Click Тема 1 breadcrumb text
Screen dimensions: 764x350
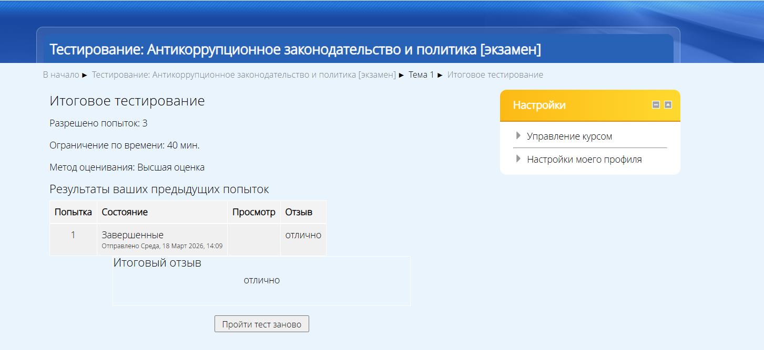[421, 75]
